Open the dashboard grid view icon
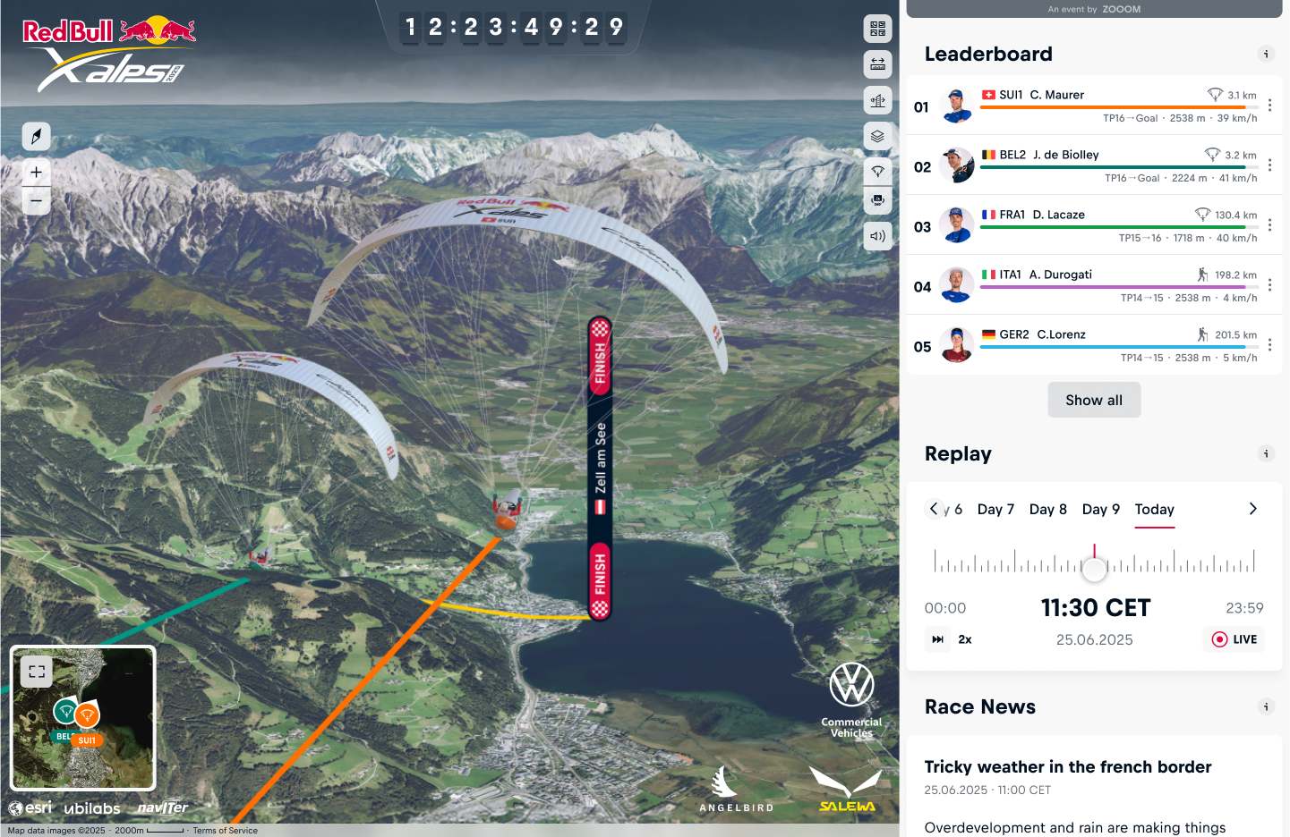 [877, 29]
